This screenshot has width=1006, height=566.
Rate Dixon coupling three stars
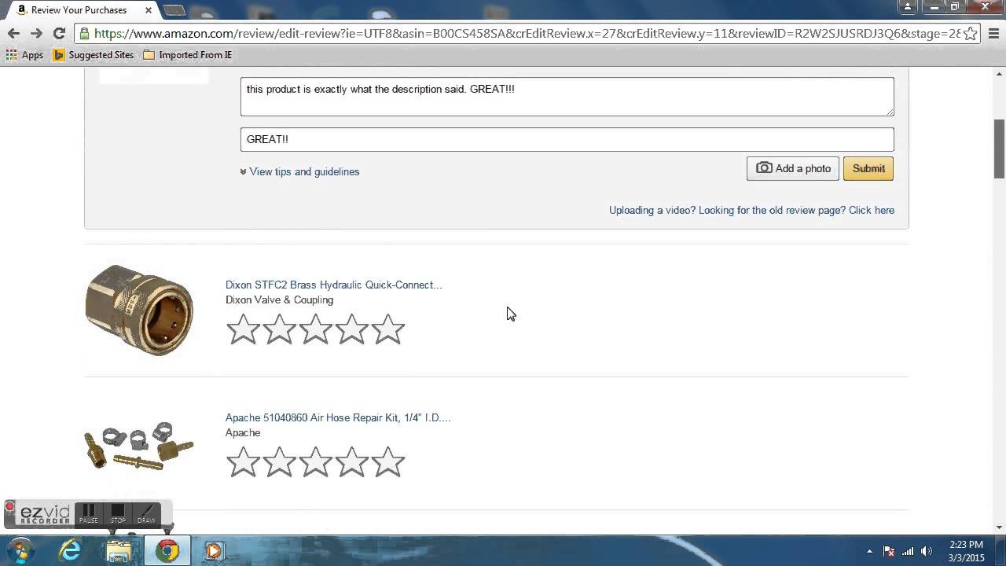click(315, 329)
